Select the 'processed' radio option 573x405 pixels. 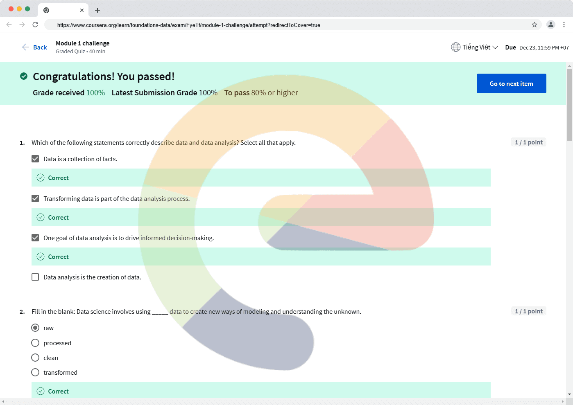point(35,343)
